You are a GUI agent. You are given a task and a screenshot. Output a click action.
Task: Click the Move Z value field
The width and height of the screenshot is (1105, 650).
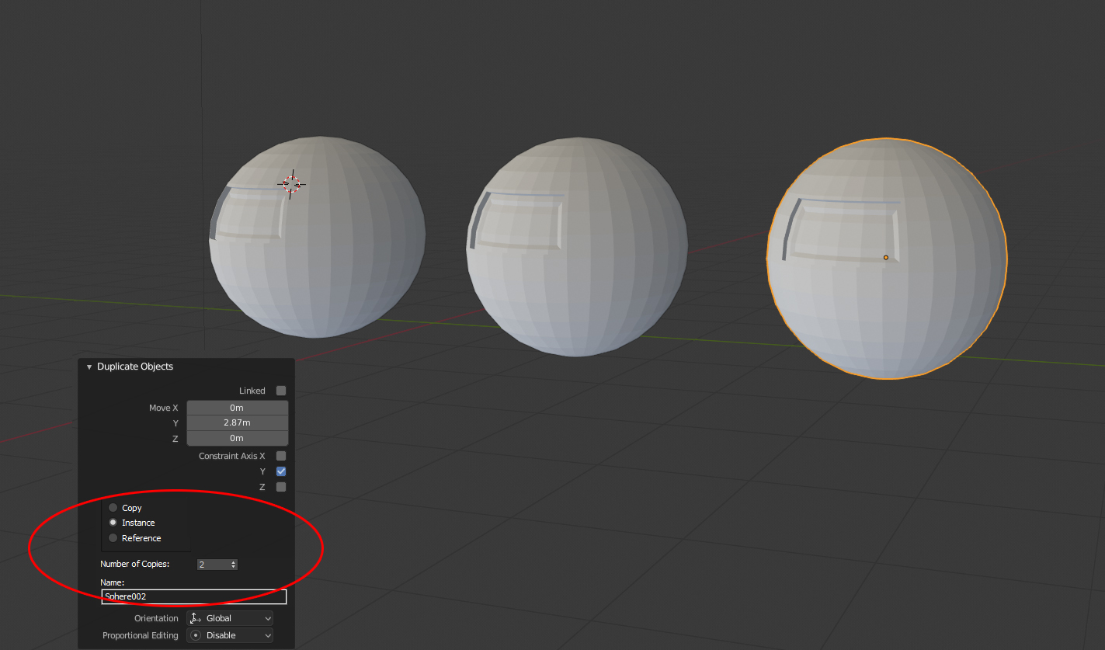238,438
